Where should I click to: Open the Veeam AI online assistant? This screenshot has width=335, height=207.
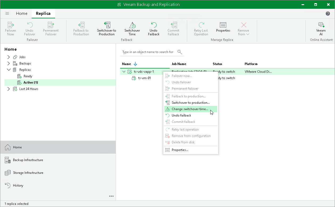coord(321,29)
